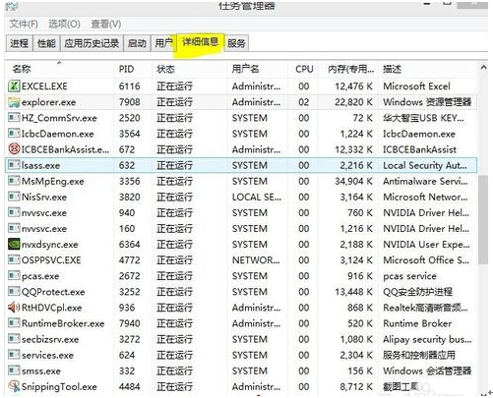The image size is (493, 398).
Task: Click the EXCEL.EXE process icon
Action: (14, 86)
